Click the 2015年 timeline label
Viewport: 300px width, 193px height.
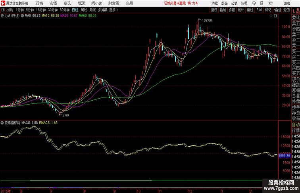pos(6,191)
